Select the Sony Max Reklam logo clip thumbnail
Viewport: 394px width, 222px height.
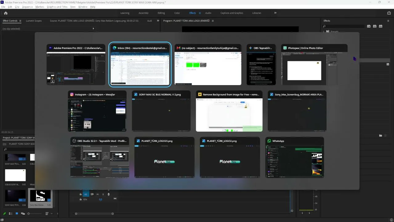click(40, 195)
